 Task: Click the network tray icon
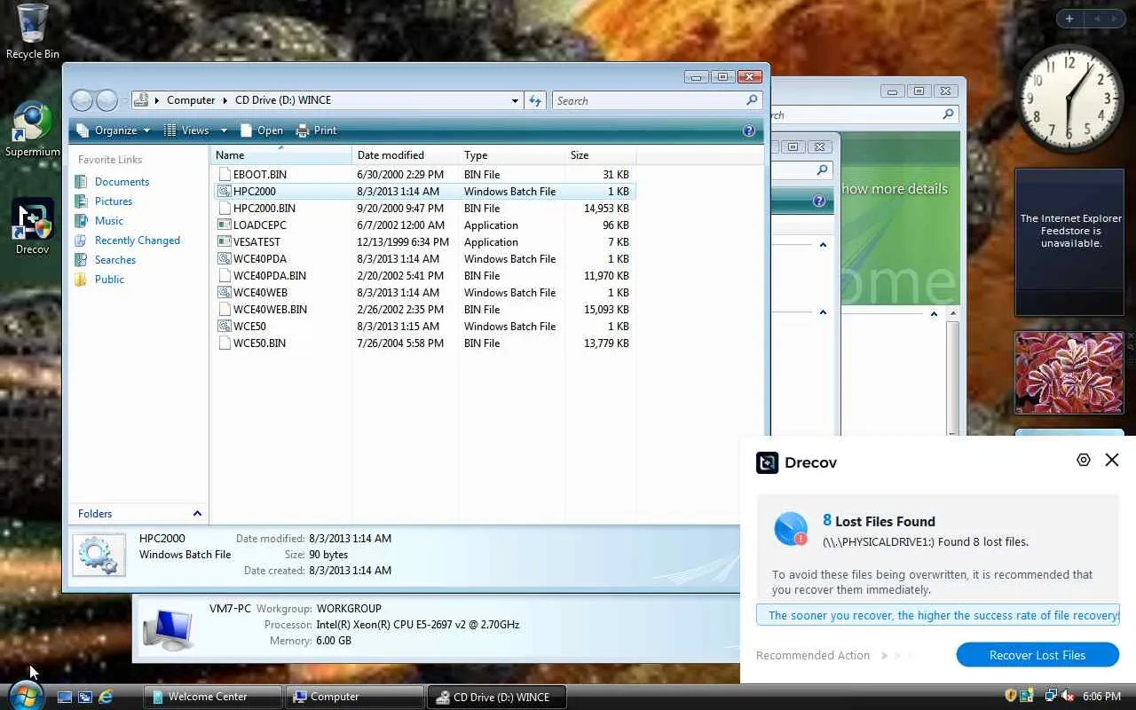coord(1051,696)
